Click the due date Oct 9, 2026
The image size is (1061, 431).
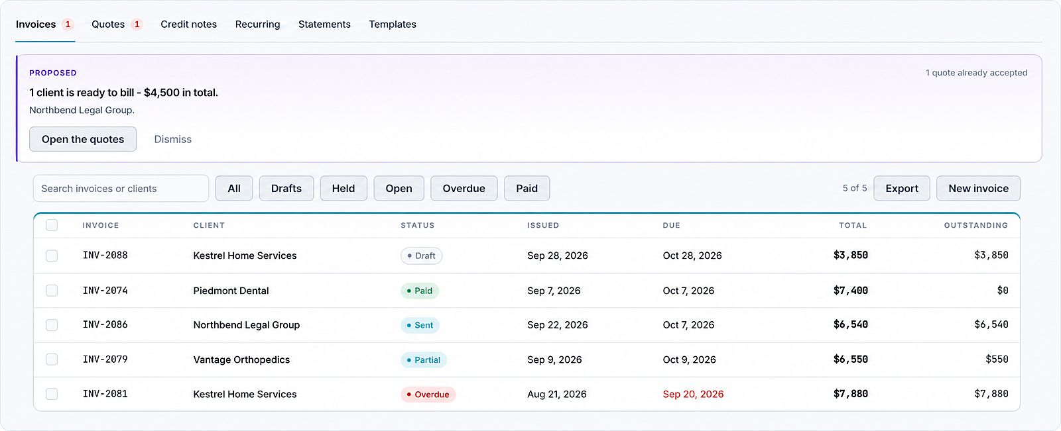(x=690, y=359)
